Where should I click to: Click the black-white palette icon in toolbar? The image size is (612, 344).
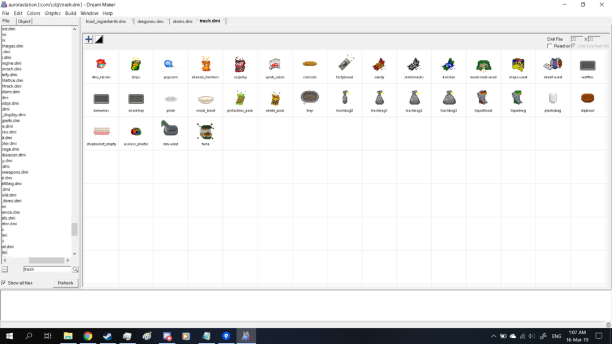click(x=99, y=39)
